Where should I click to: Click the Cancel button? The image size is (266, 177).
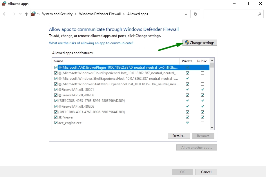[206, 172]
